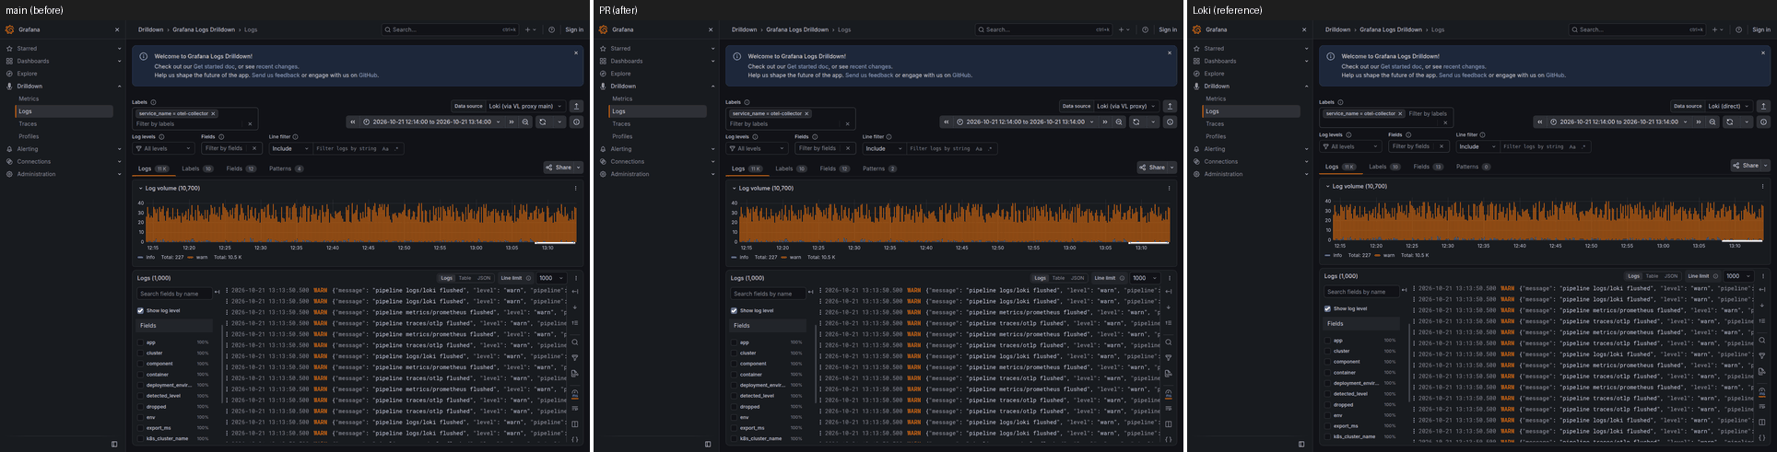Viewport: 1777px width, 452px height.
Task: Toggle Show log level in PR (after)
Action: click(x=734, y=311)
